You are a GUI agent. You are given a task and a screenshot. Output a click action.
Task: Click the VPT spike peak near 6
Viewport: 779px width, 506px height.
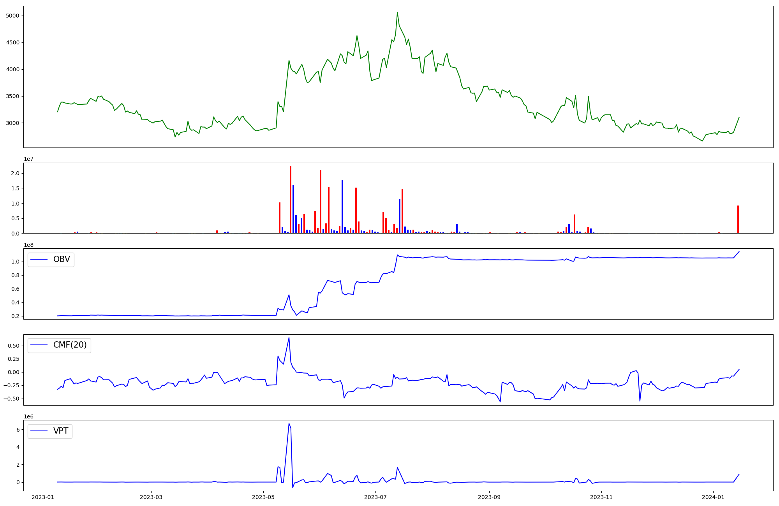click(289, 423)
